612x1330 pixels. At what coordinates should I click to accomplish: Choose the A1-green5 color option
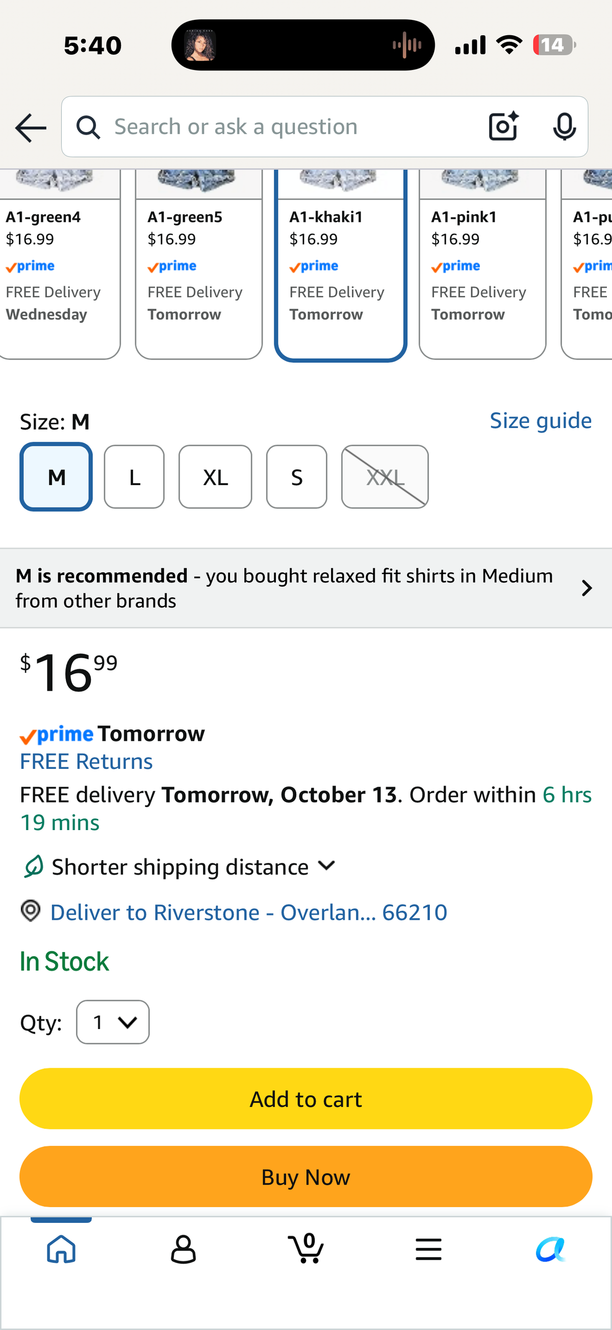tap(199, 264)
